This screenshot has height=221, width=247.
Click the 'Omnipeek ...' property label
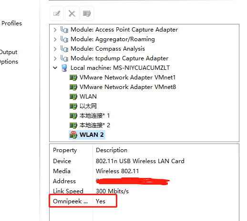pos(70,201)
